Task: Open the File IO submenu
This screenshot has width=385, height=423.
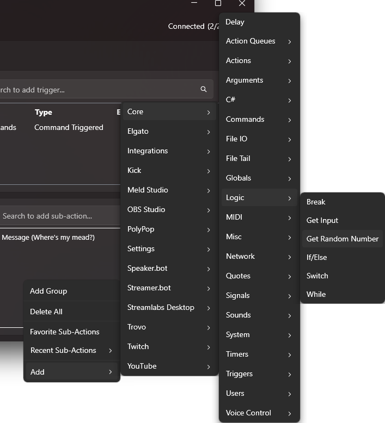Action: (x=259, y=139)
